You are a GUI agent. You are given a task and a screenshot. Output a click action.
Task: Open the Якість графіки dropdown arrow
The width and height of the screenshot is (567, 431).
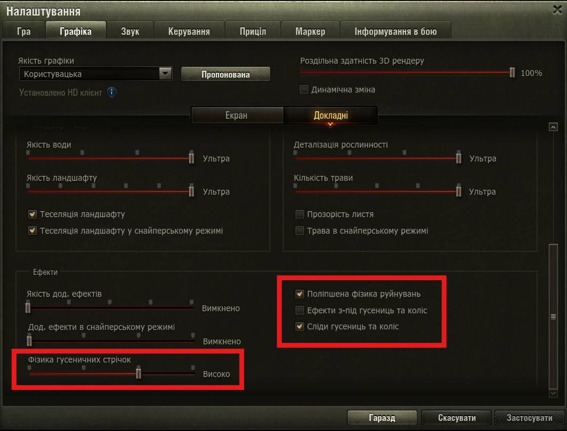(x=165, y=74)
